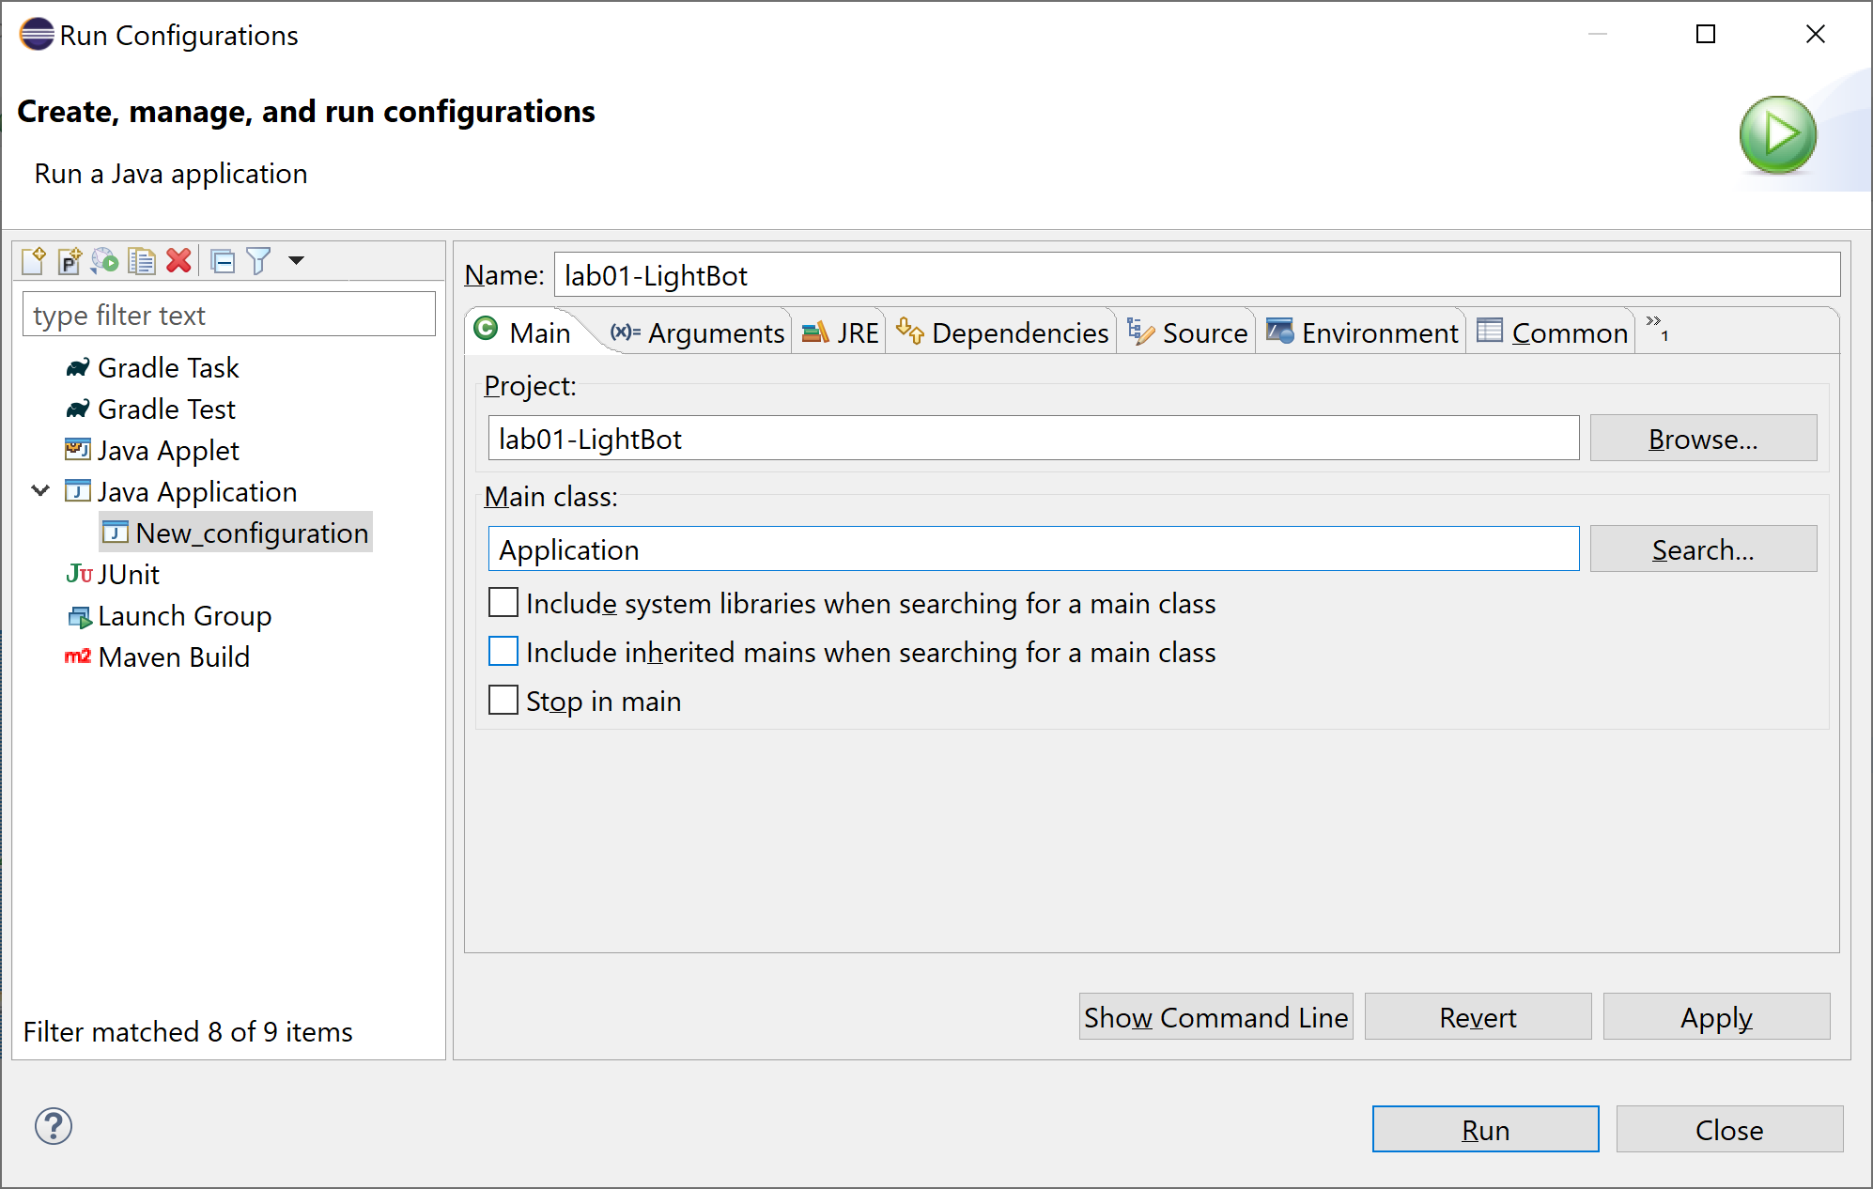Click the filter funnel icon
1873x1189 pixels.
(x=258, y=260)
